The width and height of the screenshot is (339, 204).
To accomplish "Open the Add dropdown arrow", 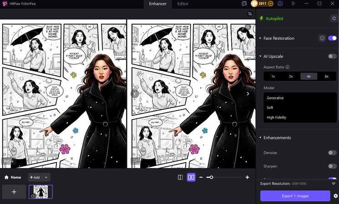I will pyautogui.click(x=46, y=177).
